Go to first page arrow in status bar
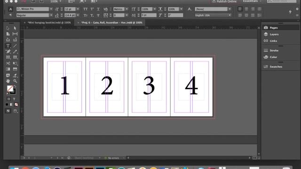 point(24,158)
